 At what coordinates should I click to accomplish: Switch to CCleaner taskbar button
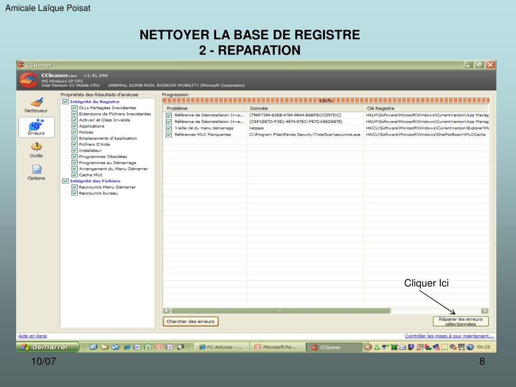(334, 347)
